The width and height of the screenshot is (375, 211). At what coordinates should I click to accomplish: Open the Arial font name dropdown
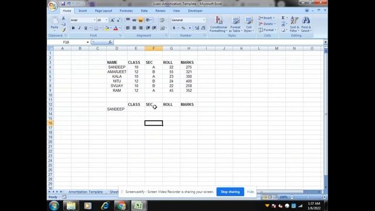click(94, 20)
